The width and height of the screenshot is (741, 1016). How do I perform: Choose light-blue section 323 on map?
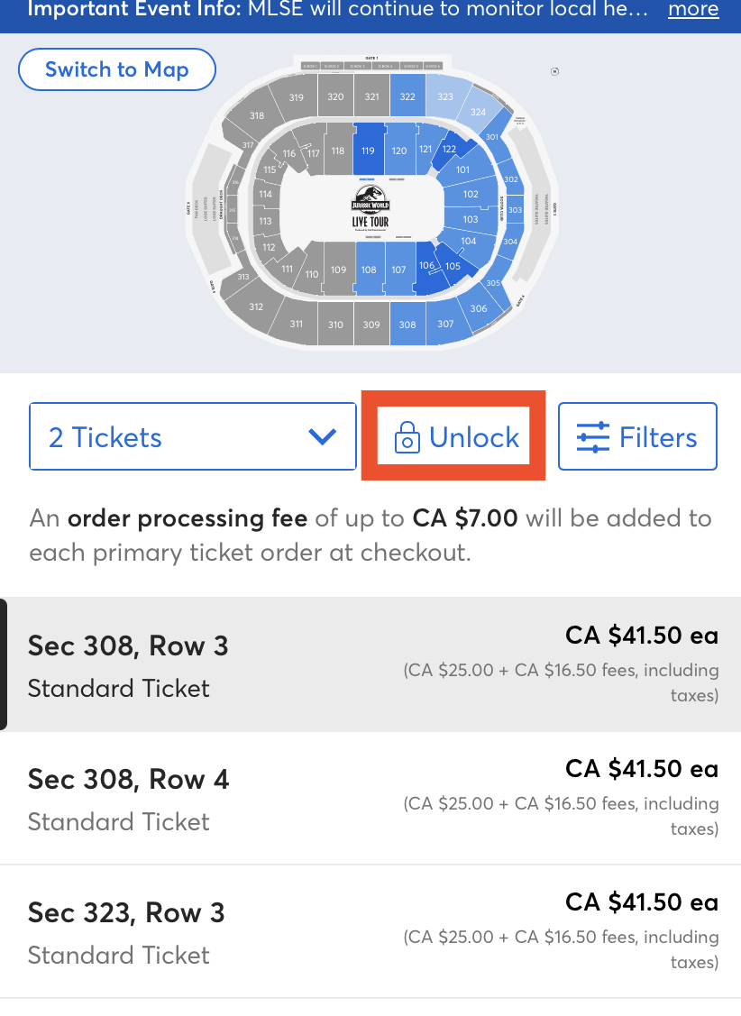pos(445,96)
